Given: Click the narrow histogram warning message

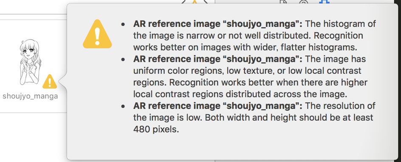Looking at the screenshot, I should point(254,36).
